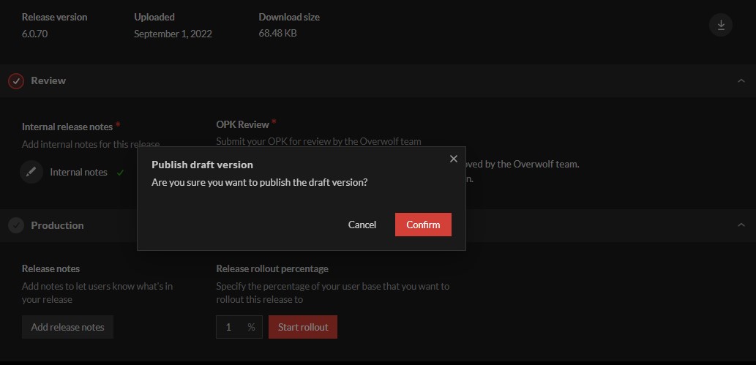This screenshot has height=365, width=756.
Task: Start rollout button
Action: point(303,327)
